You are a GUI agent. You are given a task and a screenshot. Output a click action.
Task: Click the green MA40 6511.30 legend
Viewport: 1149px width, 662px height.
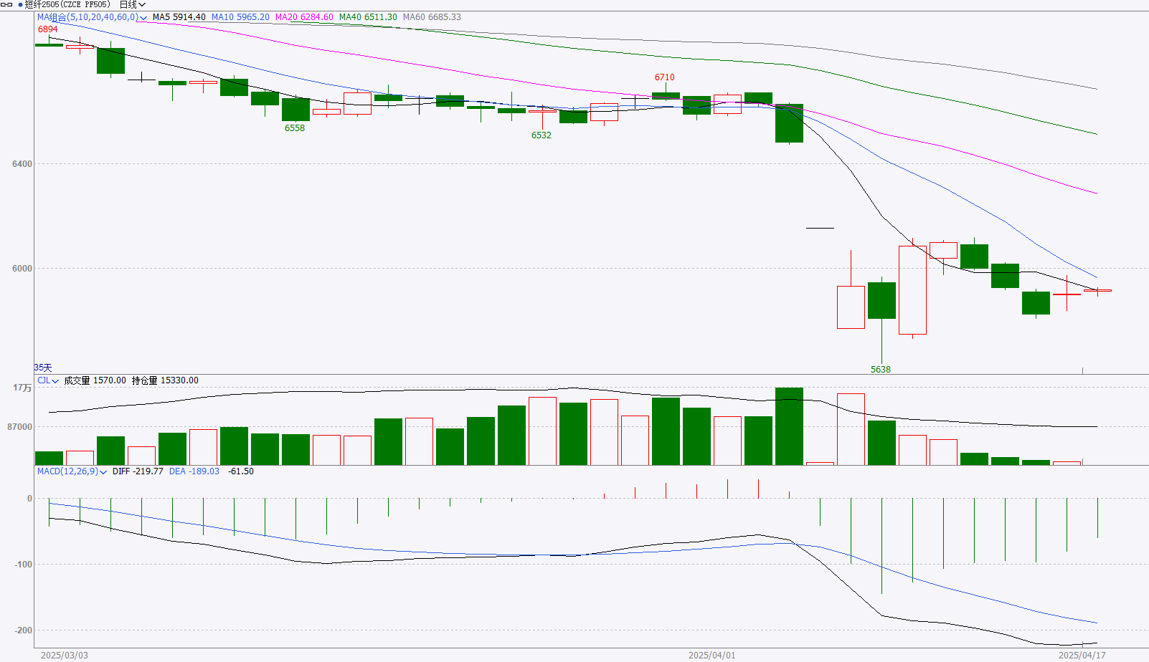pyautogui.click(x=368, y=17)
